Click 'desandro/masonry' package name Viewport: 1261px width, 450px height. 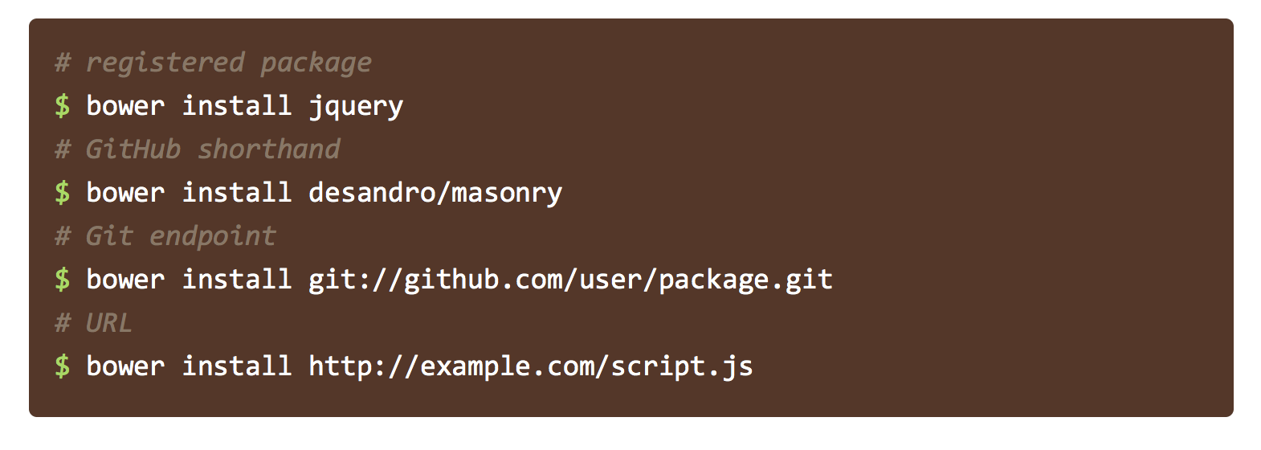435,193
